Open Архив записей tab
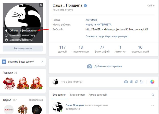Image resolution: width=159 pixels, height=114 pixels. pos(97,95)
